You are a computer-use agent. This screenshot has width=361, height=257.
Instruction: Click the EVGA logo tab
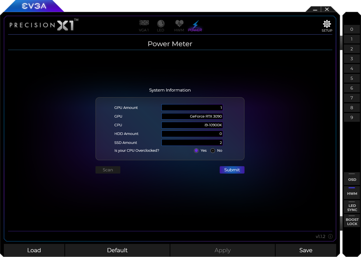click(x=34, y=6)
